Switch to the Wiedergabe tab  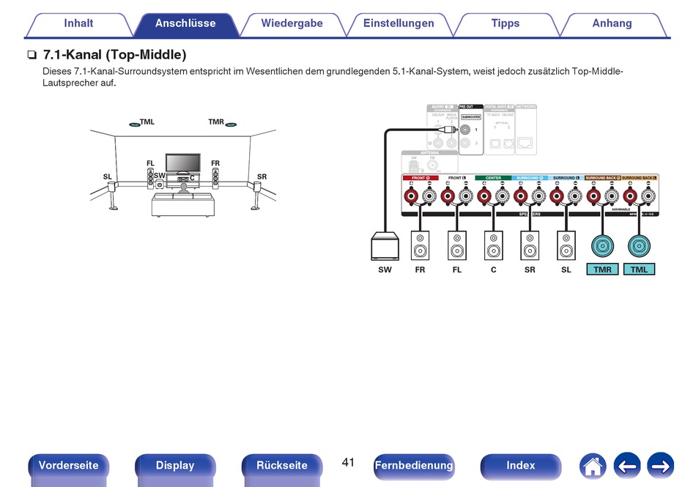292,24
